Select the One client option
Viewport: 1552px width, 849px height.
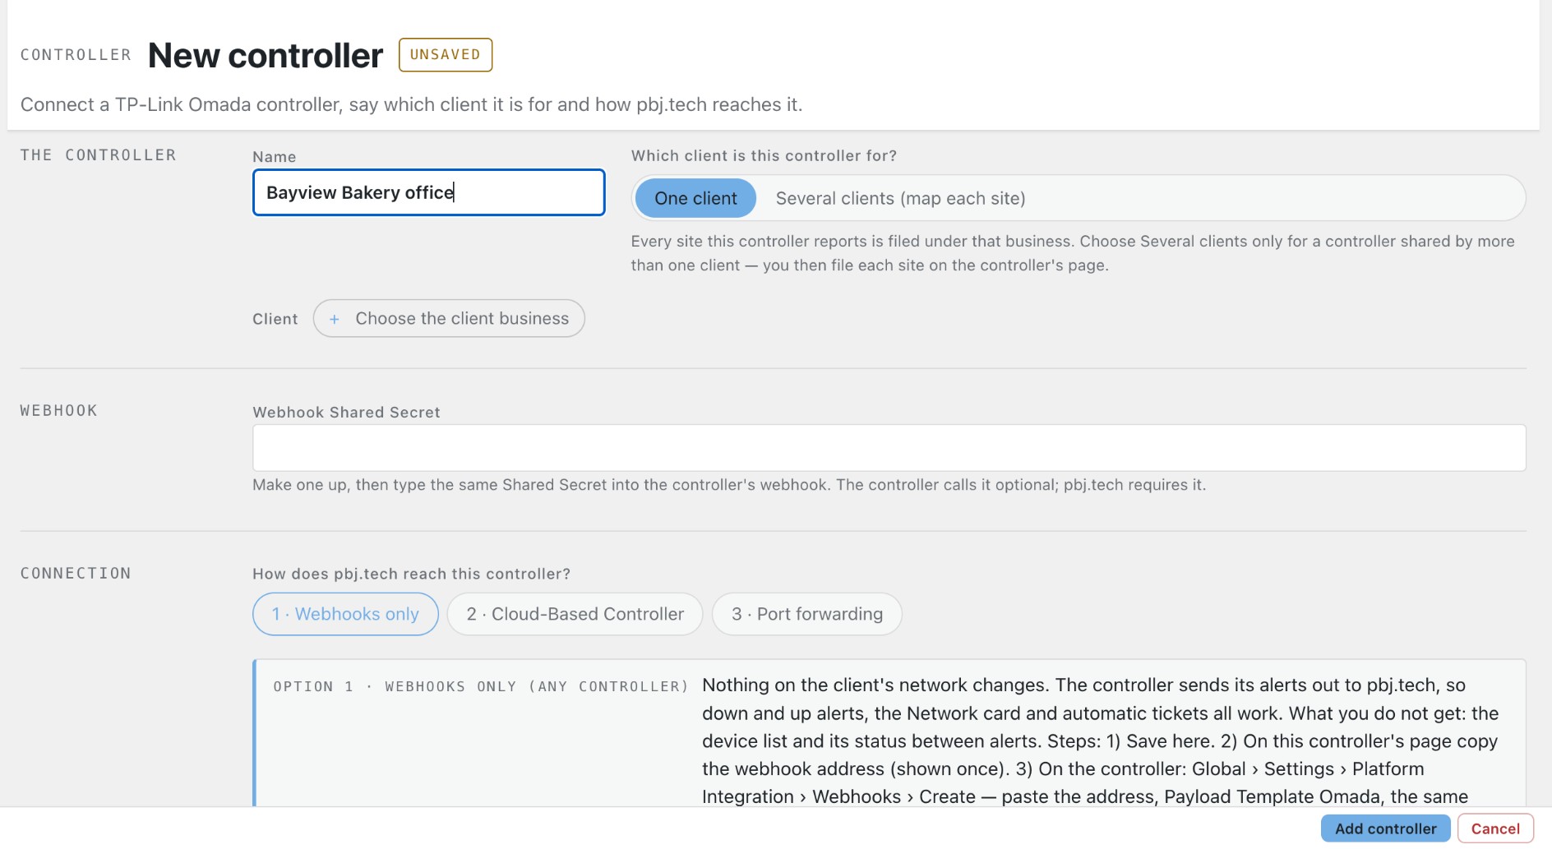point(695,198)
